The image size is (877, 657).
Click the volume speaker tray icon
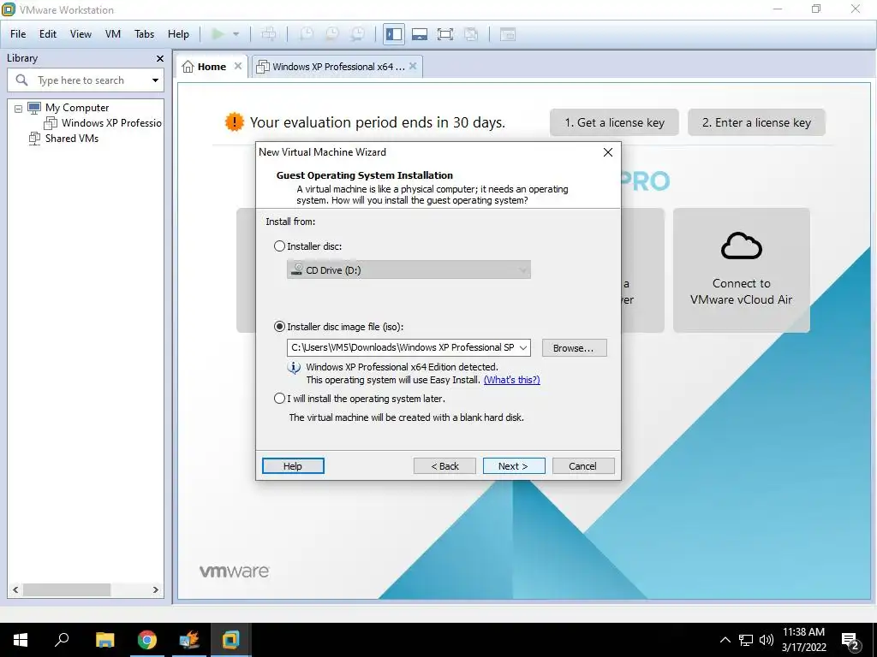(x=766, y=640)
